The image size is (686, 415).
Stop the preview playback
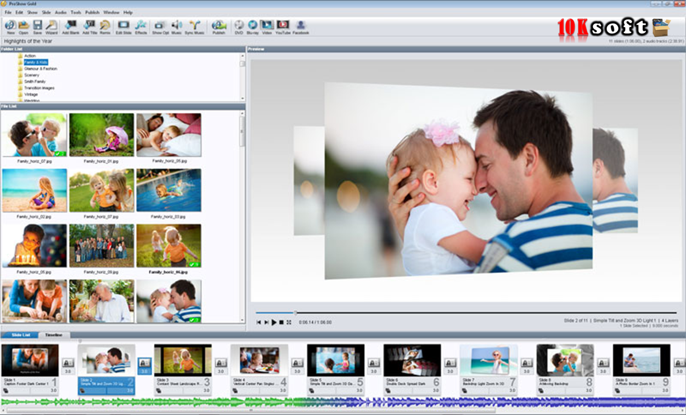tap(282, 322)
